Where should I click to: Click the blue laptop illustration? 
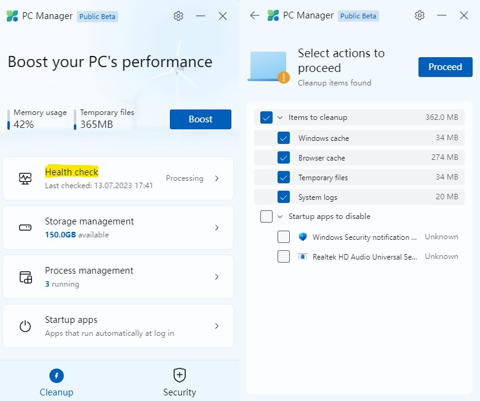tap(268, 66)
